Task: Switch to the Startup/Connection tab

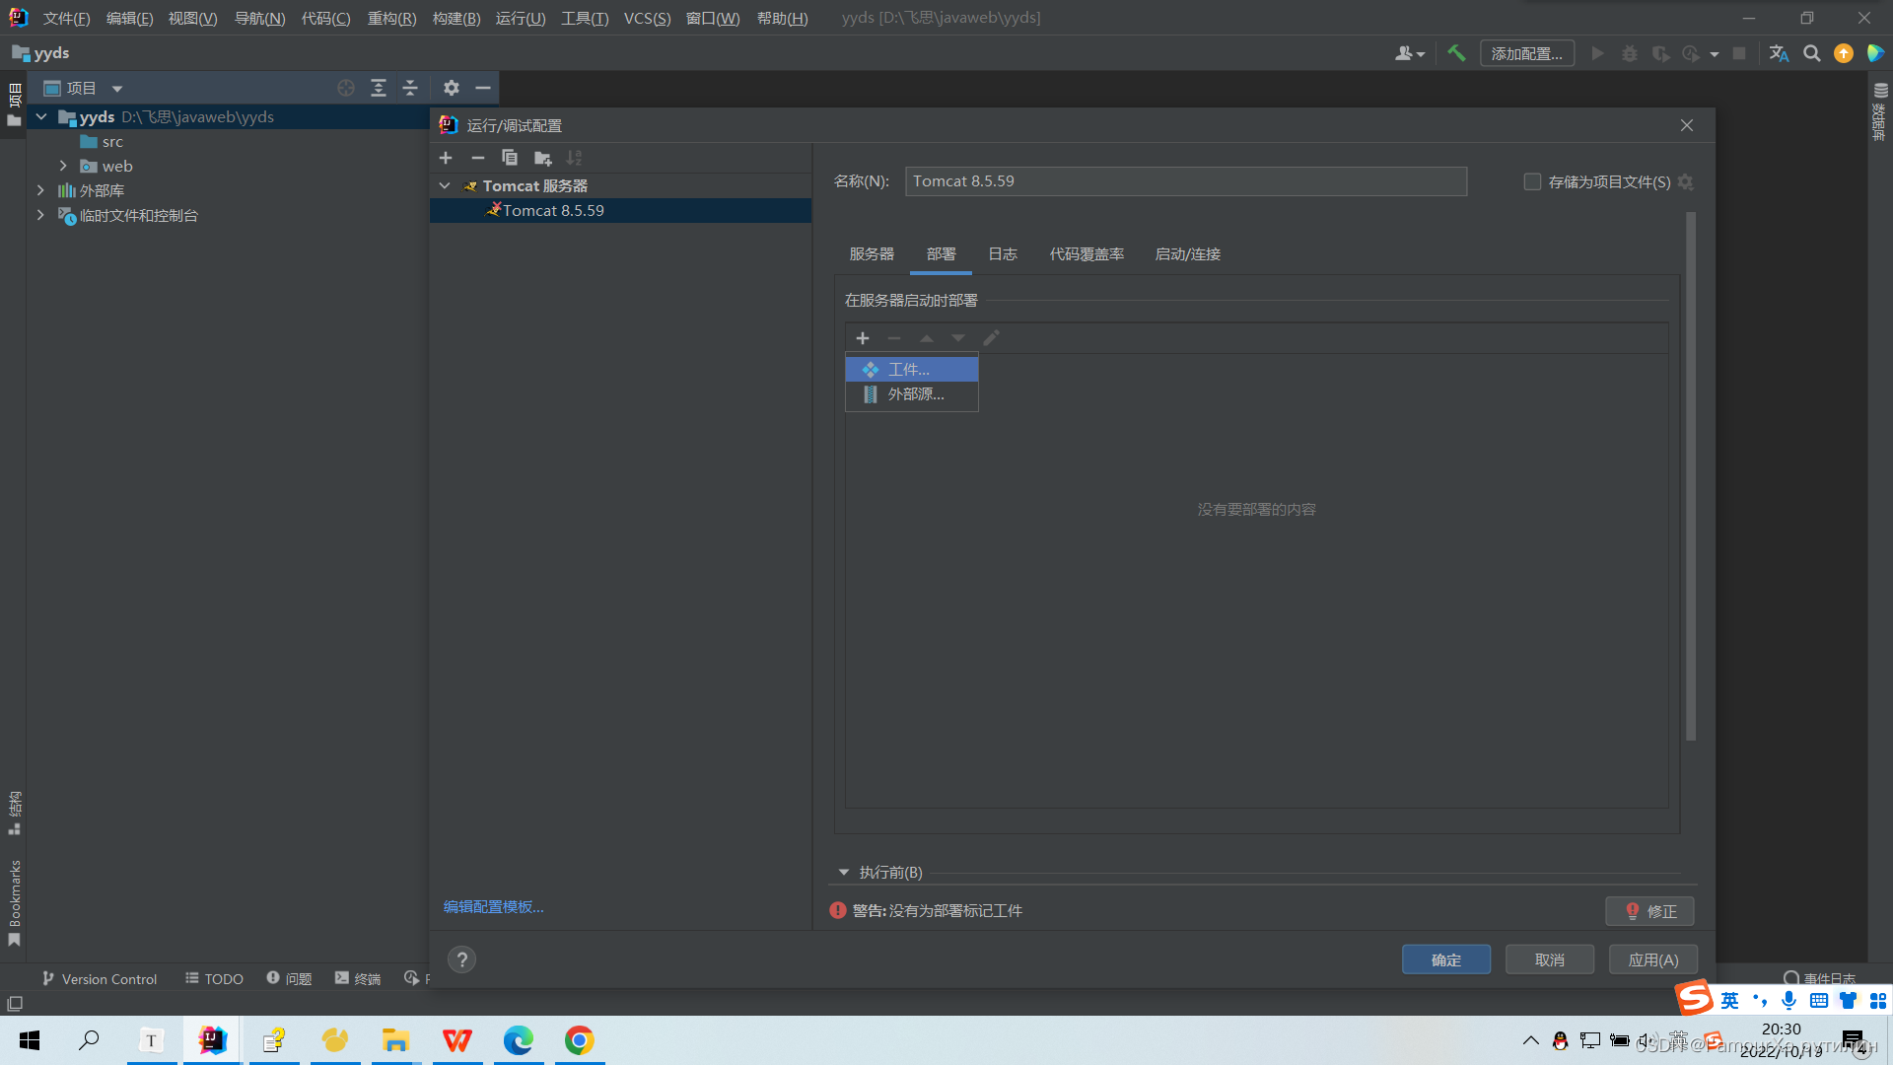Action: tap(1187, 253)
